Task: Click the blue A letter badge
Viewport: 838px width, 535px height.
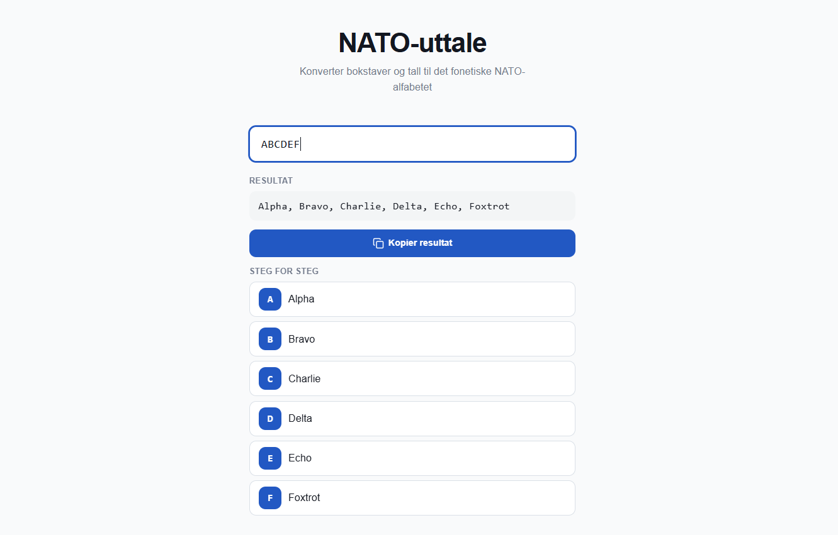Action: 270,299
